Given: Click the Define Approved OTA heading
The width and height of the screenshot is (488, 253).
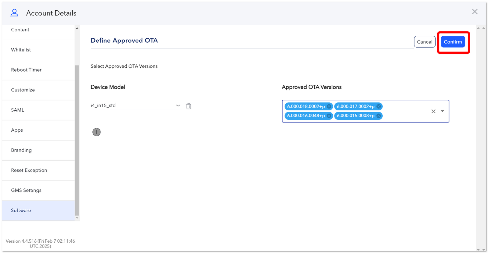Looking at the screenshot, I should point(124,41).
